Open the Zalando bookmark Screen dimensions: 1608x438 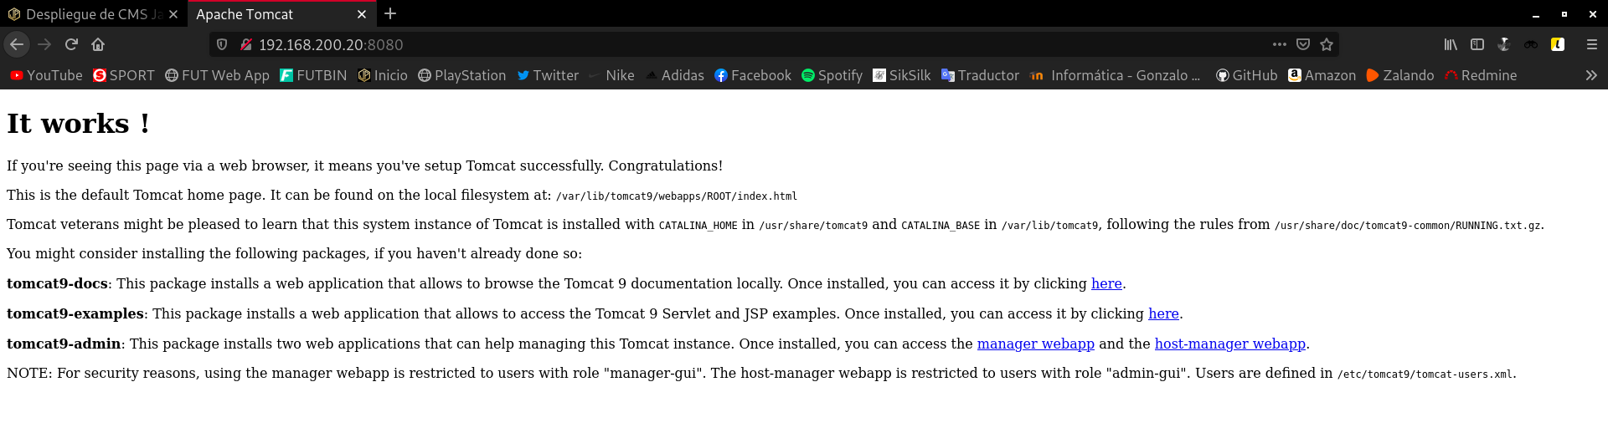tap(1399, 75)
